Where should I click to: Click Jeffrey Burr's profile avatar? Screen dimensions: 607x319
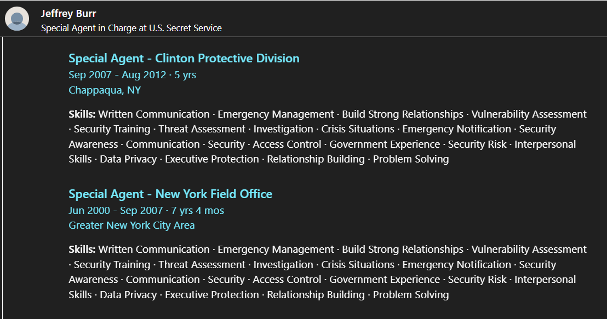17,19
